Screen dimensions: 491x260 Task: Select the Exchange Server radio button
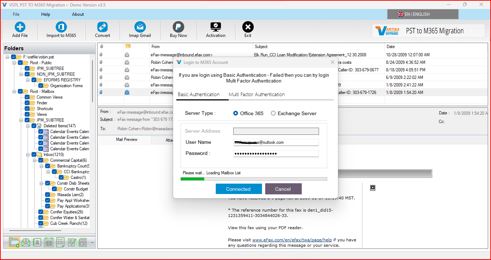point(273,113)
